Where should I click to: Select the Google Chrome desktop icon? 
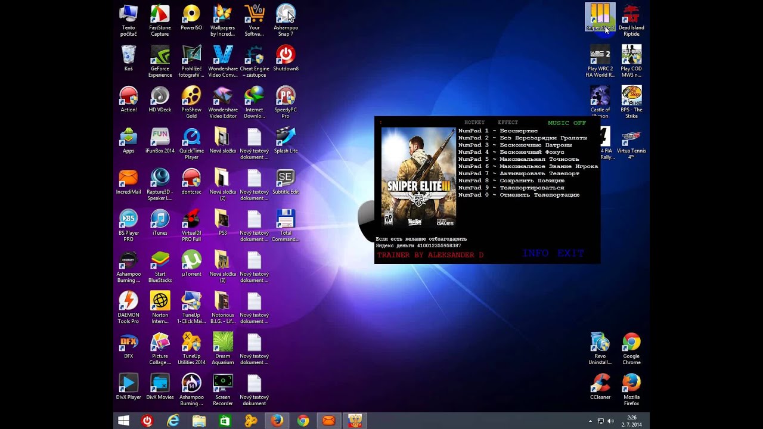click(x=631, y=349)
